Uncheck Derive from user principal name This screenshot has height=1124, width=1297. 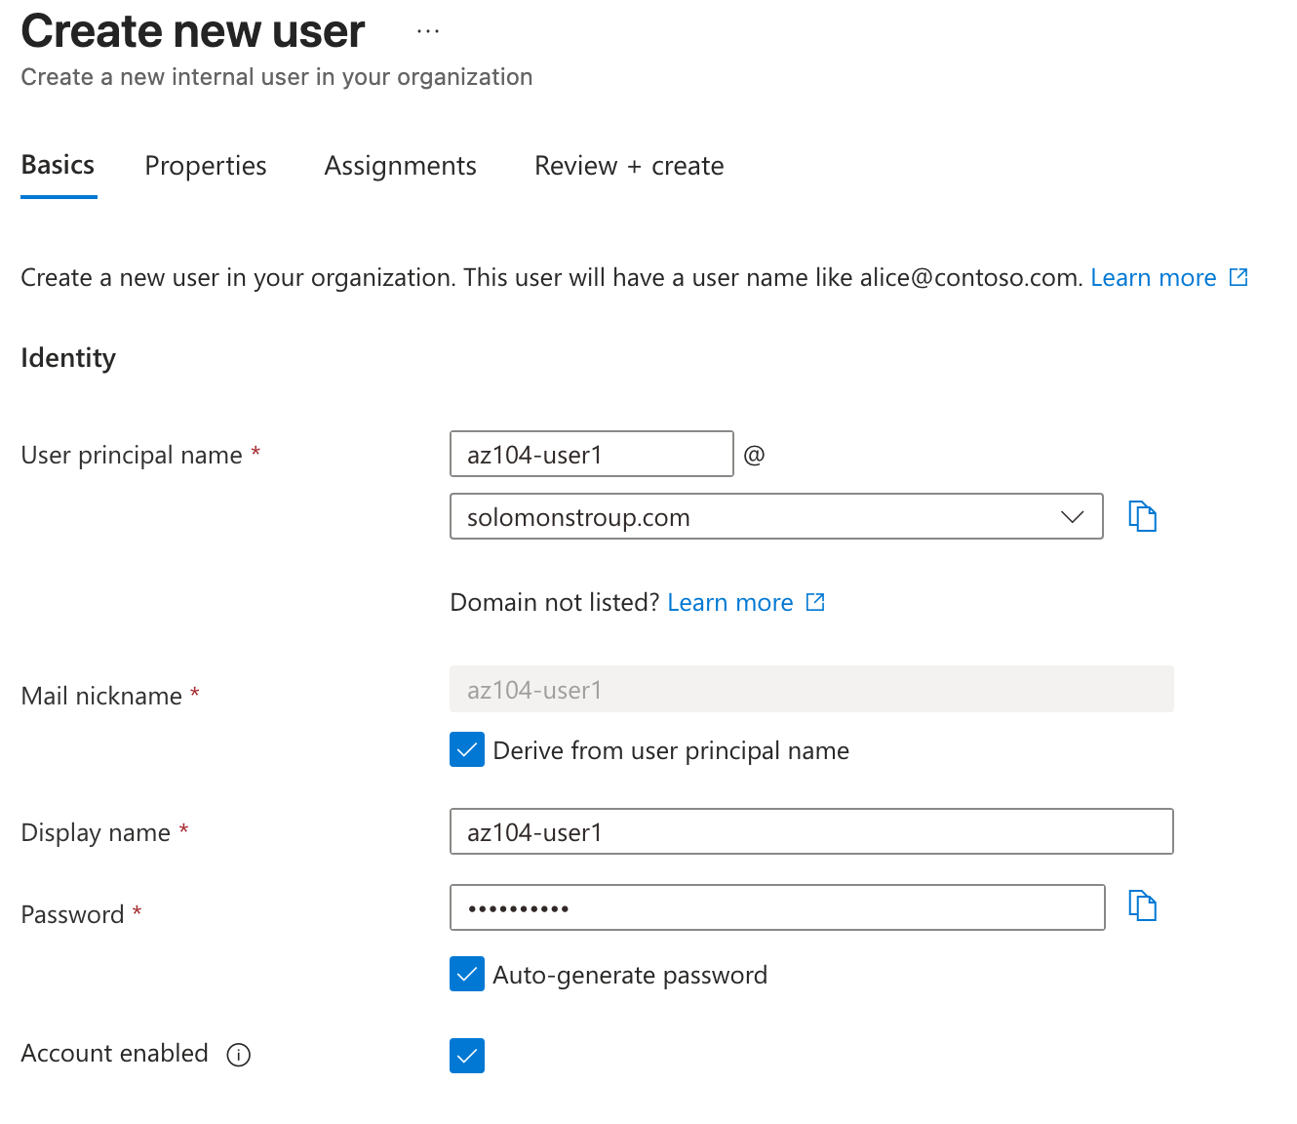point(467,749)
